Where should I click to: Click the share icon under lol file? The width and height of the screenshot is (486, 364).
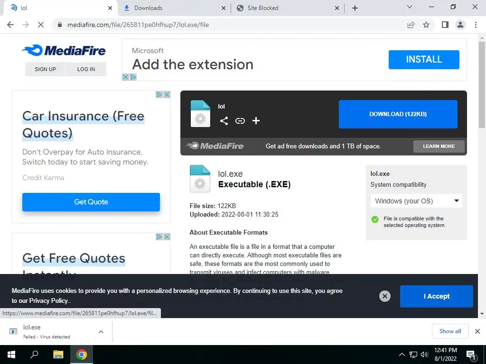tap(224, 121)
